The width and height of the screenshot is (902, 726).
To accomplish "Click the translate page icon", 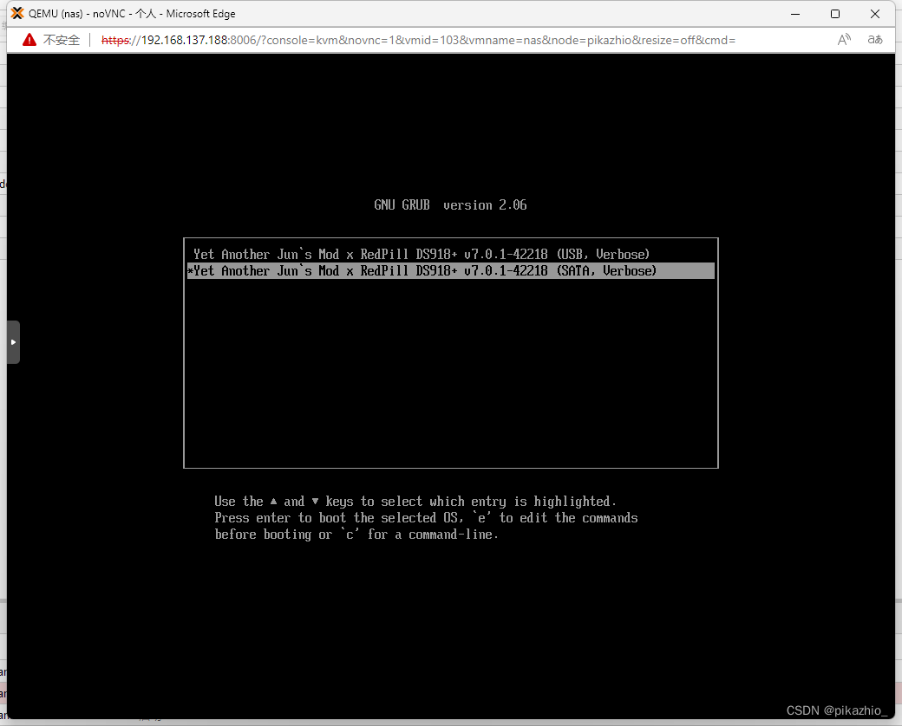I will click(x=875, y=40).
